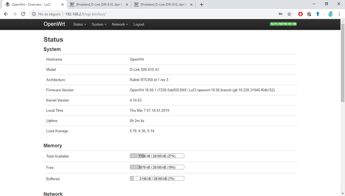The width and height of the screenshot is (345, 196).
Task: Open the saved password key icon
Action: (x=280, y=14)
